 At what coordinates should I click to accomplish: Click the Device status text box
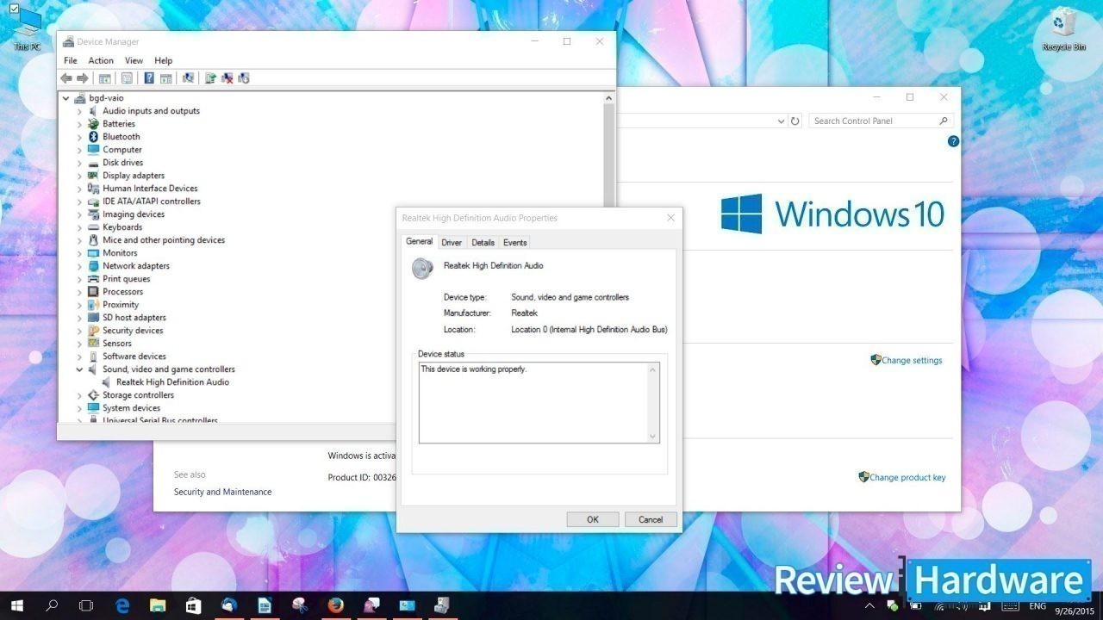click(x=539, y=403)
